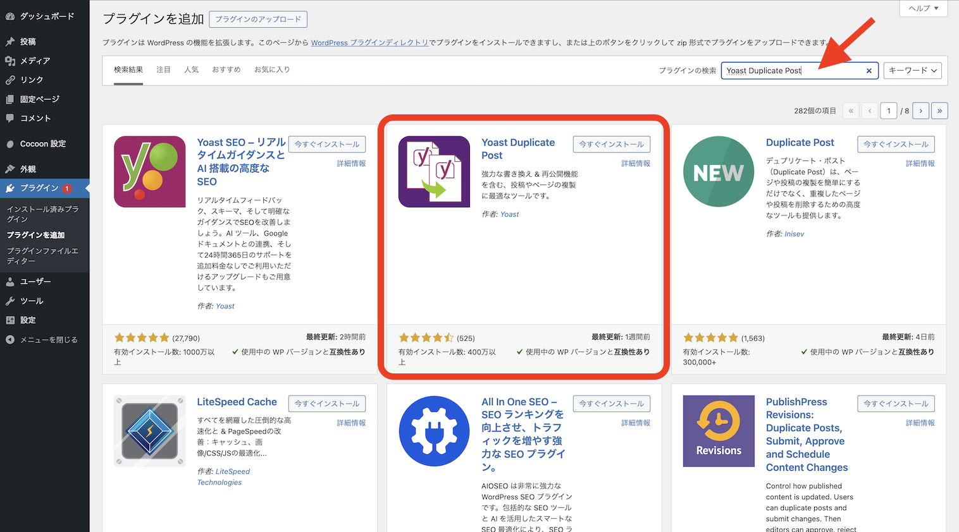Switch to the Popular (人気) tab
Screen dimensions: 959x532
click(191, 70)
